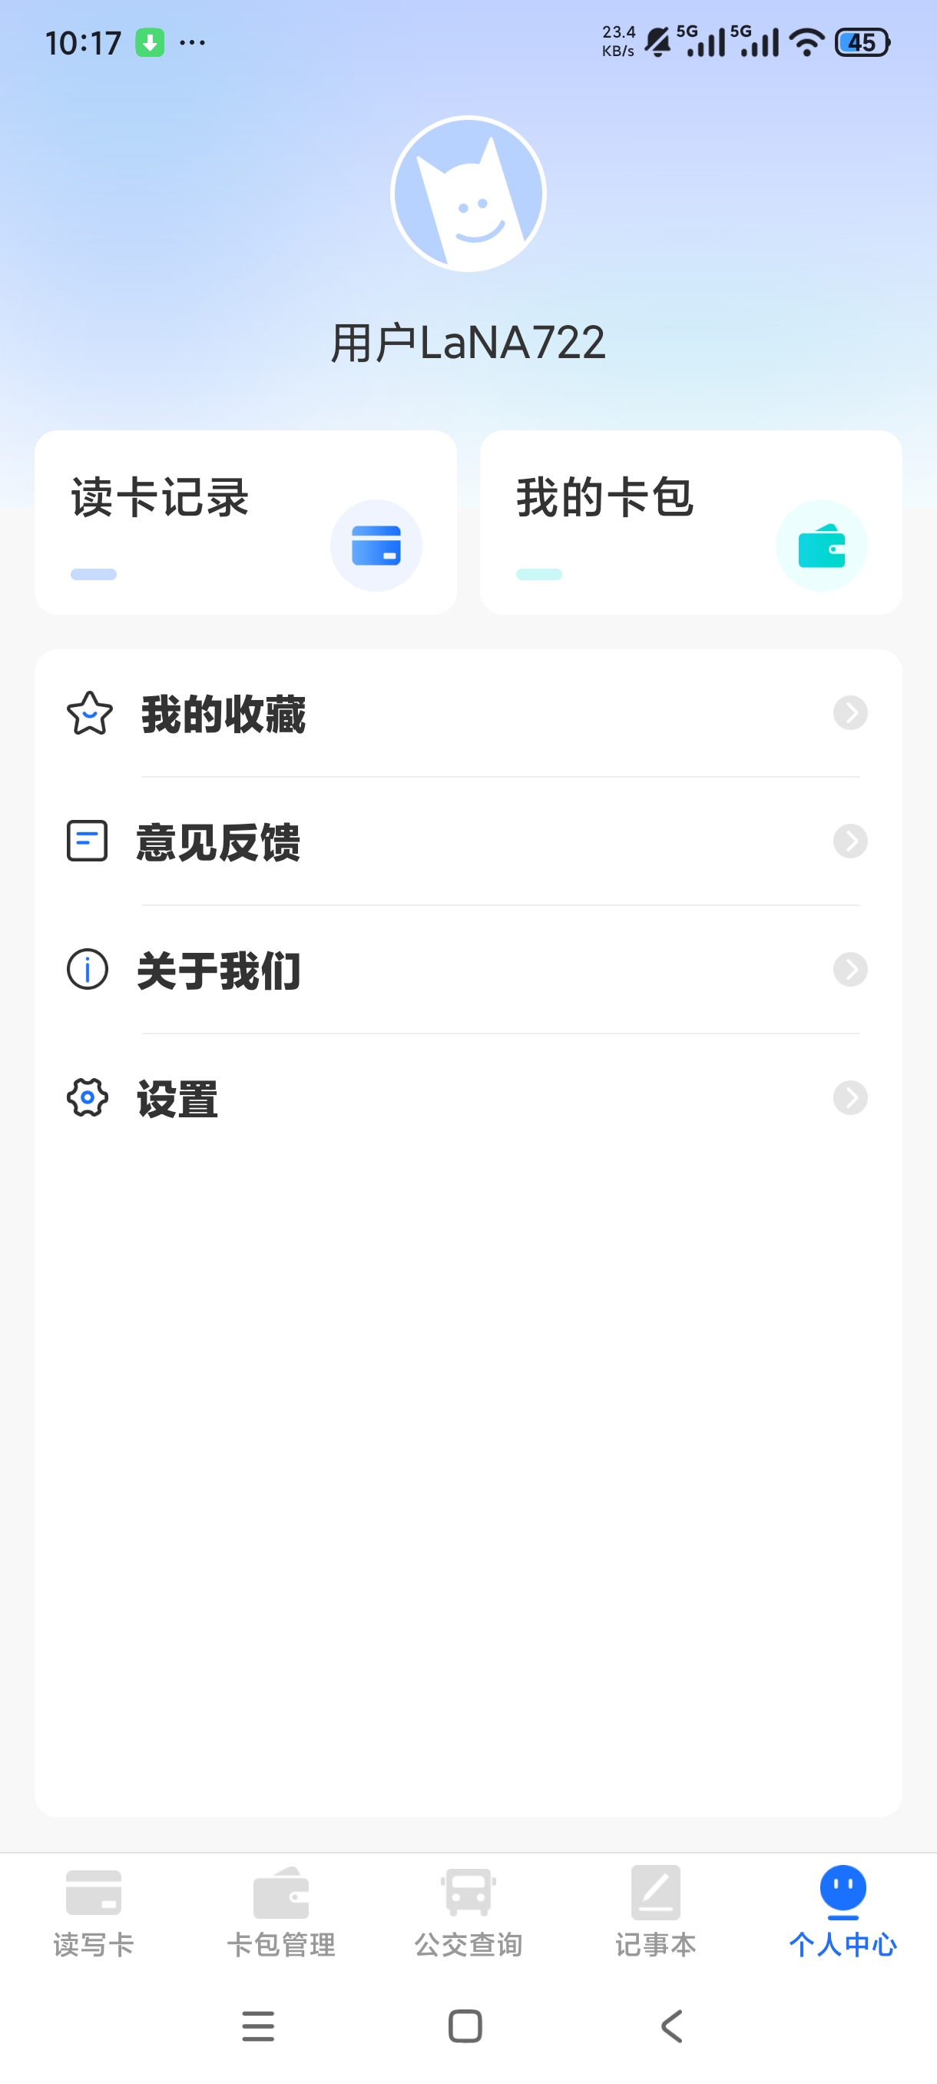Expand 意见反馈 with its chevron arrow
Viewport: 937px width, 2084px height.
[x=850, y=841]
